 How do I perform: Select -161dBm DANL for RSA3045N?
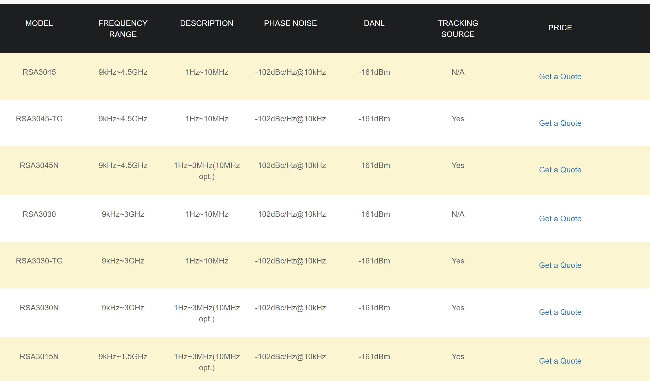[x=374, y=165]
